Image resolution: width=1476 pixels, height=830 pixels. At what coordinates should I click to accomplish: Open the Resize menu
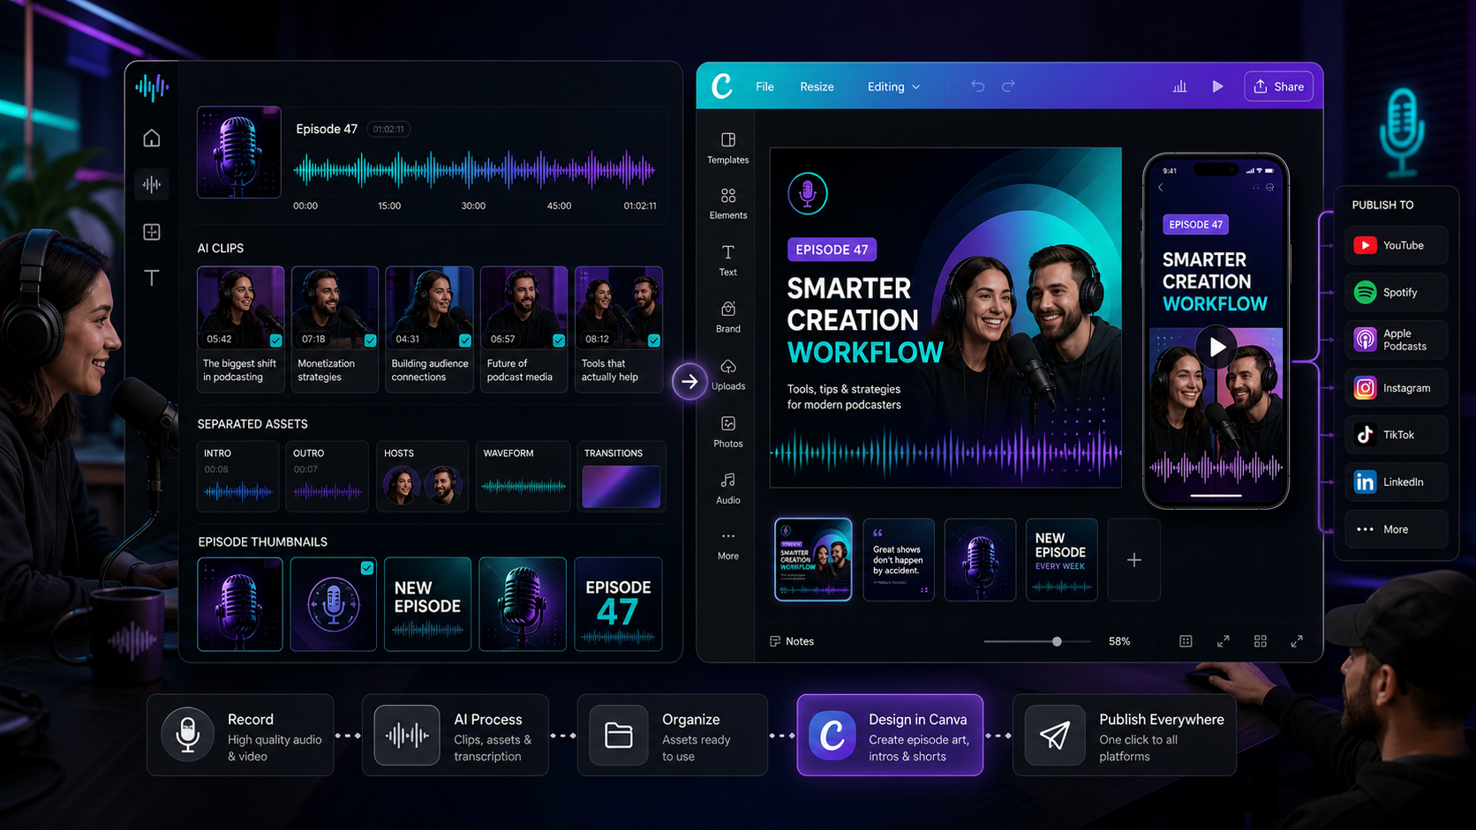coord(817,86)
